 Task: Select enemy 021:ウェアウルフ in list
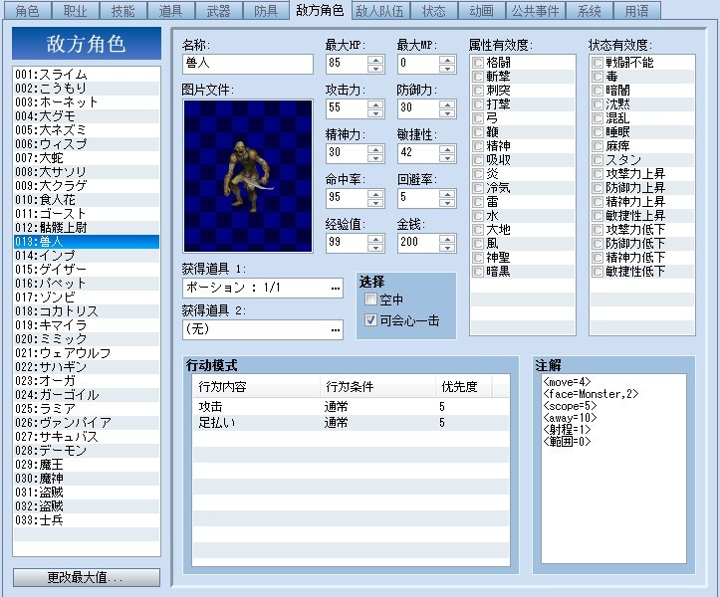point(87,353)
